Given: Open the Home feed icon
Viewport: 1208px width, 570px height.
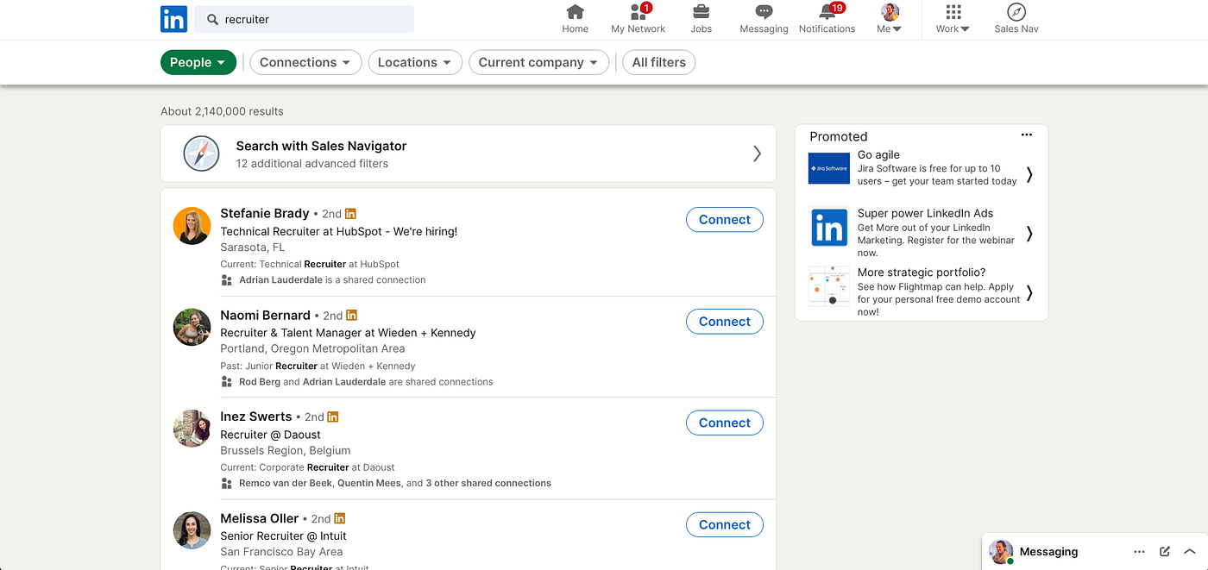Looking at the screenshot, I should coord(575,19).
